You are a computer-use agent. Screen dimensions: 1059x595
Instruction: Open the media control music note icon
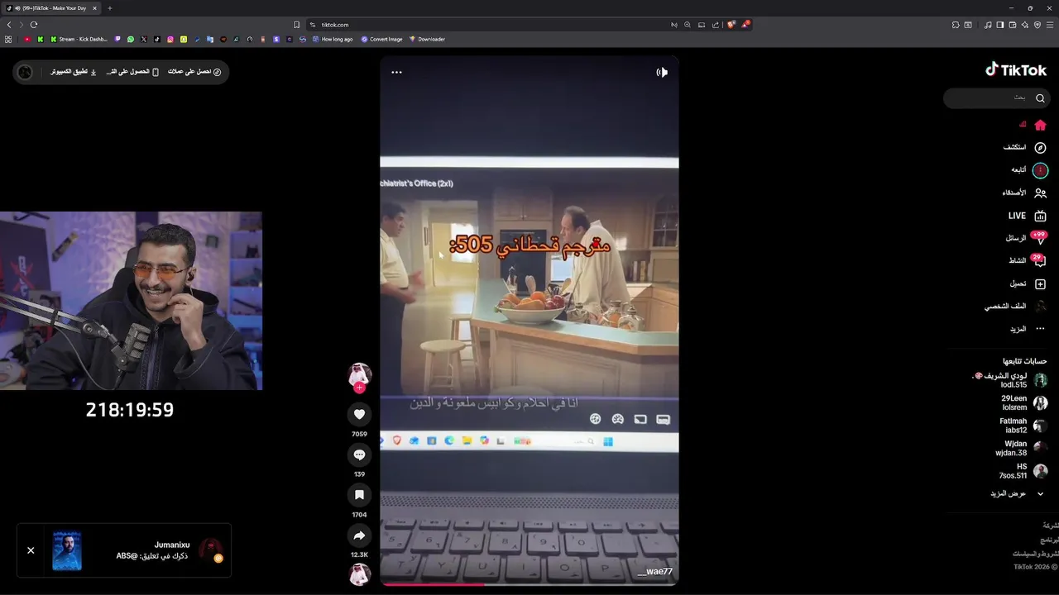pyautogui.click(x=988, y=25)
